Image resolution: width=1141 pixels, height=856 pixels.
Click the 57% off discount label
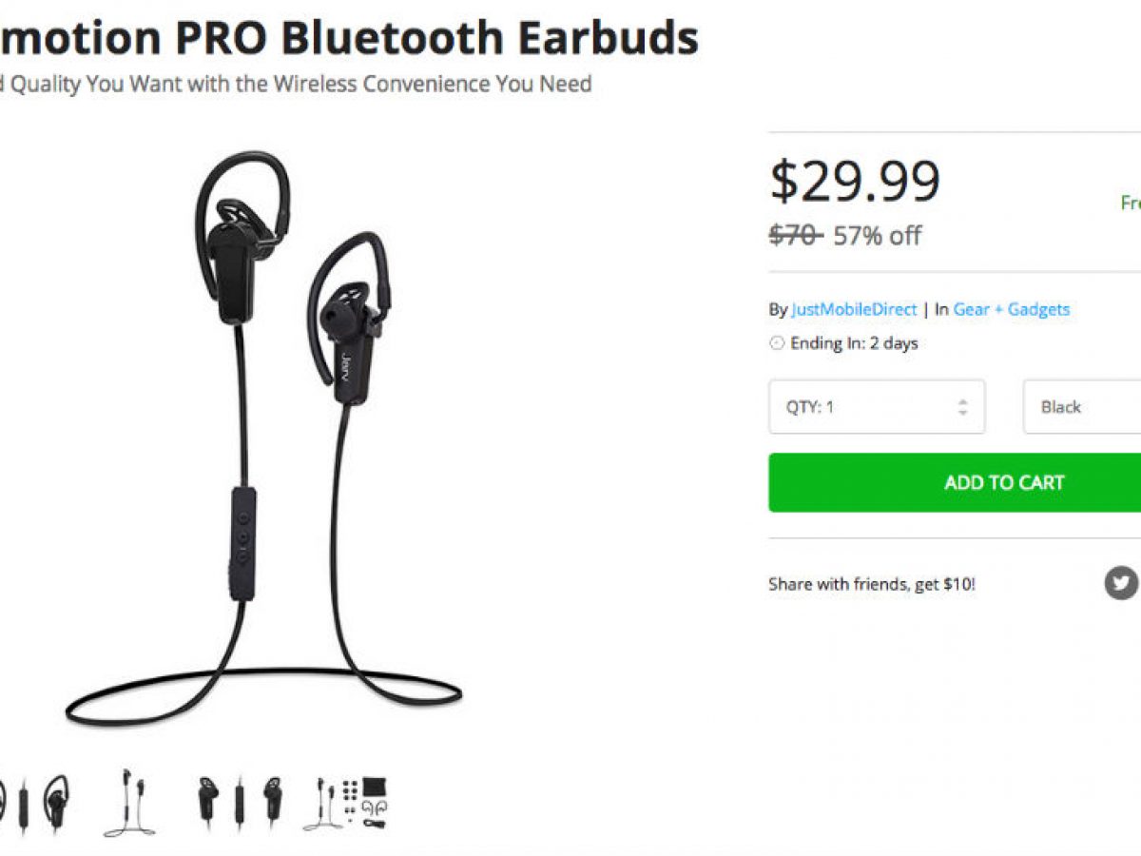point(878,236)
